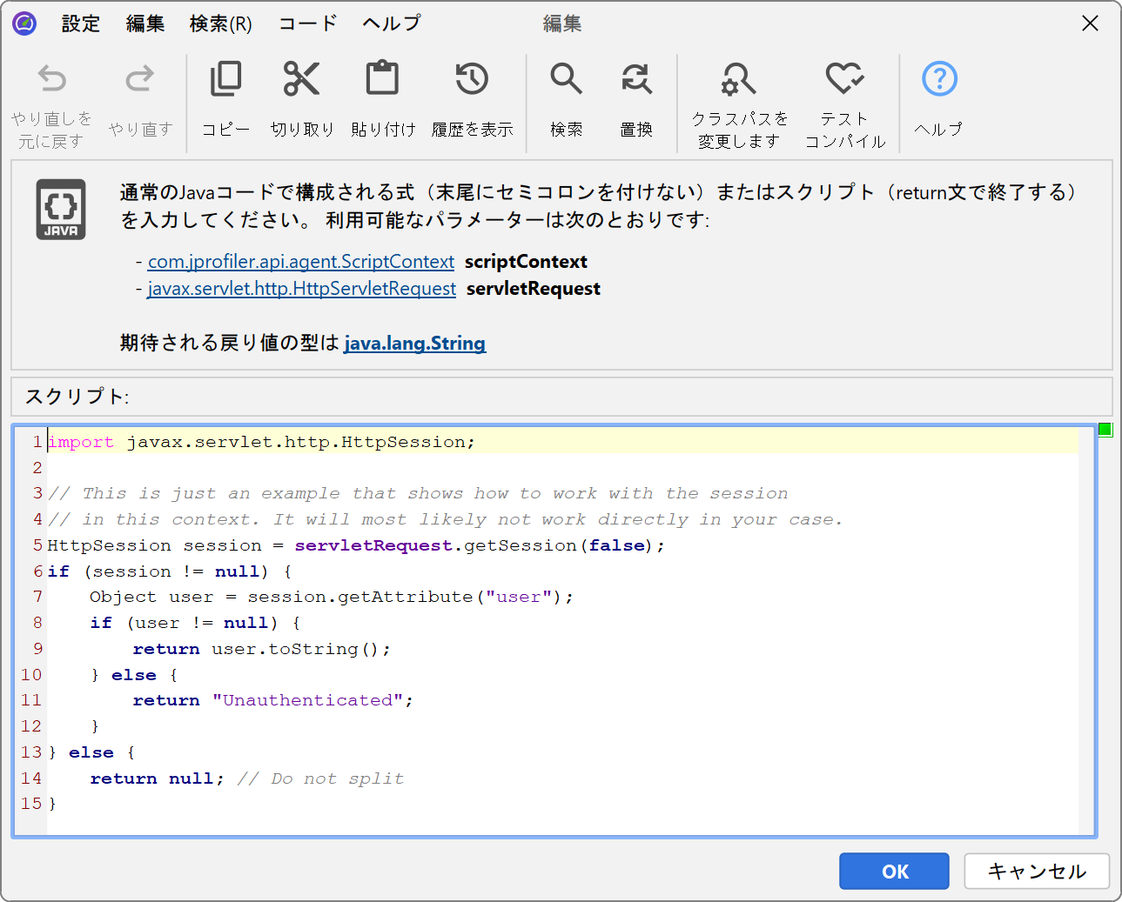Image resolution: width=1122 pixels, height=902 pixels.
Task: Run test compile (テストコンパイル) icon
Action: tap(844, 80)
